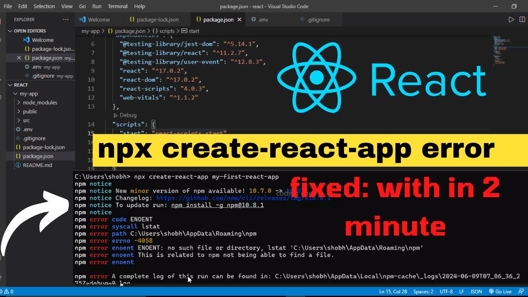The height and width of the screenshot is (297, 528).
Task: Click "web-vitals": "^1.1.2" line in editor
Action: click(x=159, y=97)
